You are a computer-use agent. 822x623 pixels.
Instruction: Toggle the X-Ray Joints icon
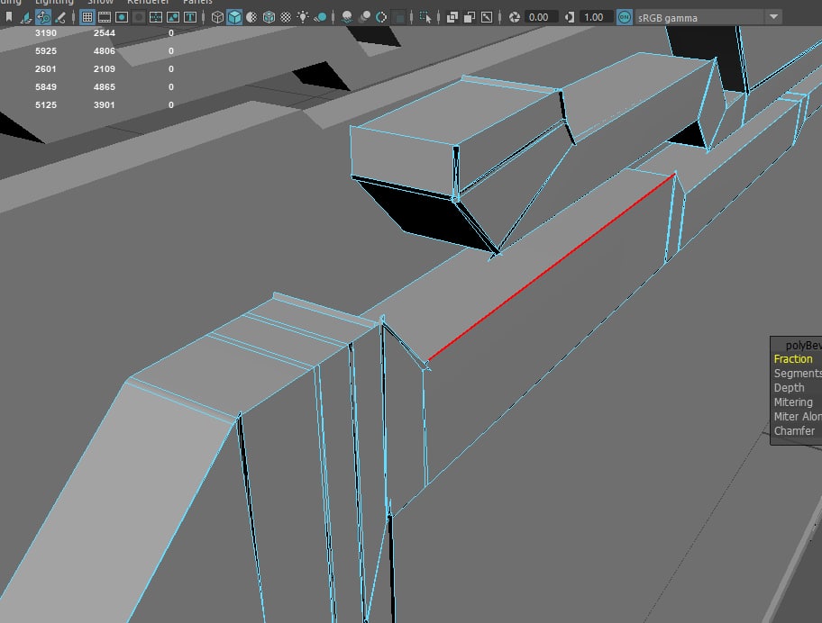pyautogui.click(x=487, y=17)
